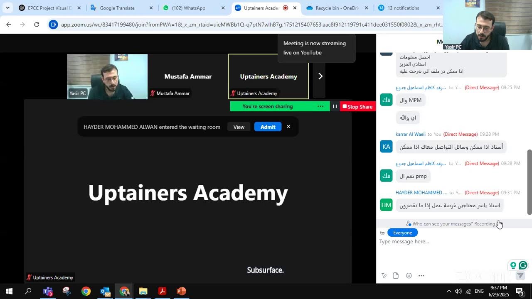Viewport: 532px width, 299px height.
Task: Open Adobe Acrobat from taskbar
Action: click(x=163, y=291)
